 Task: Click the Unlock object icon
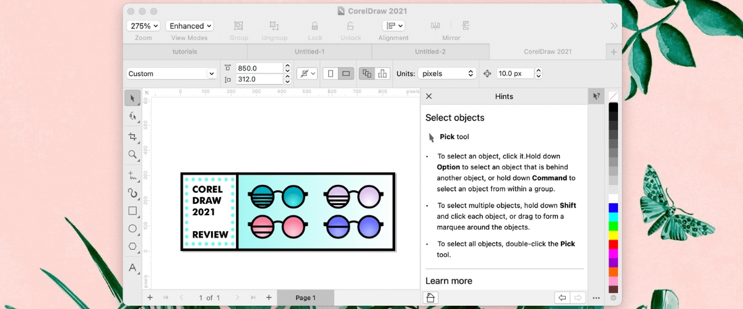pyautogui.click(x=350, y=26)
